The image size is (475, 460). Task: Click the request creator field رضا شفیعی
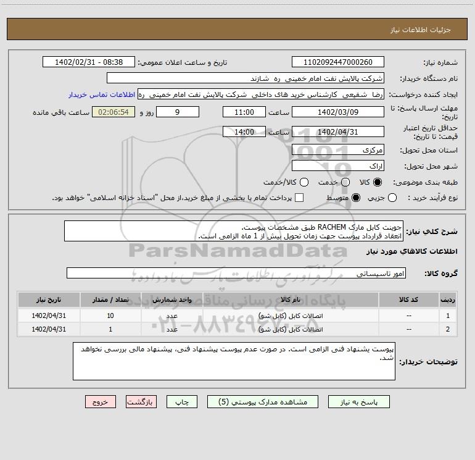coord(261,94)
